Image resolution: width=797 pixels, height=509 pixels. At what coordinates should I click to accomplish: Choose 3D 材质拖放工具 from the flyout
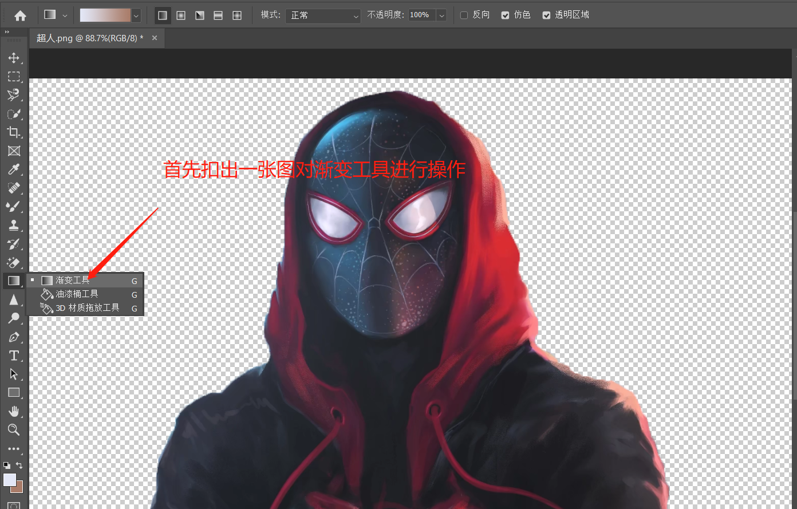pyautogui.click(x=85, y=308)
